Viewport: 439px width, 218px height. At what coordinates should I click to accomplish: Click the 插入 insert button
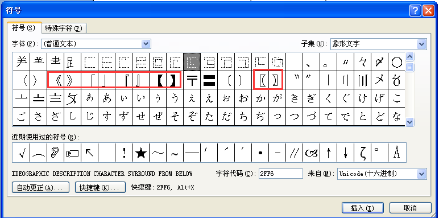click(x=362, y=208)
